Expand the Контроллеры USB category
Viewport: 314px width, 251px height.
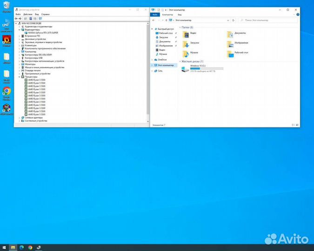20,58
